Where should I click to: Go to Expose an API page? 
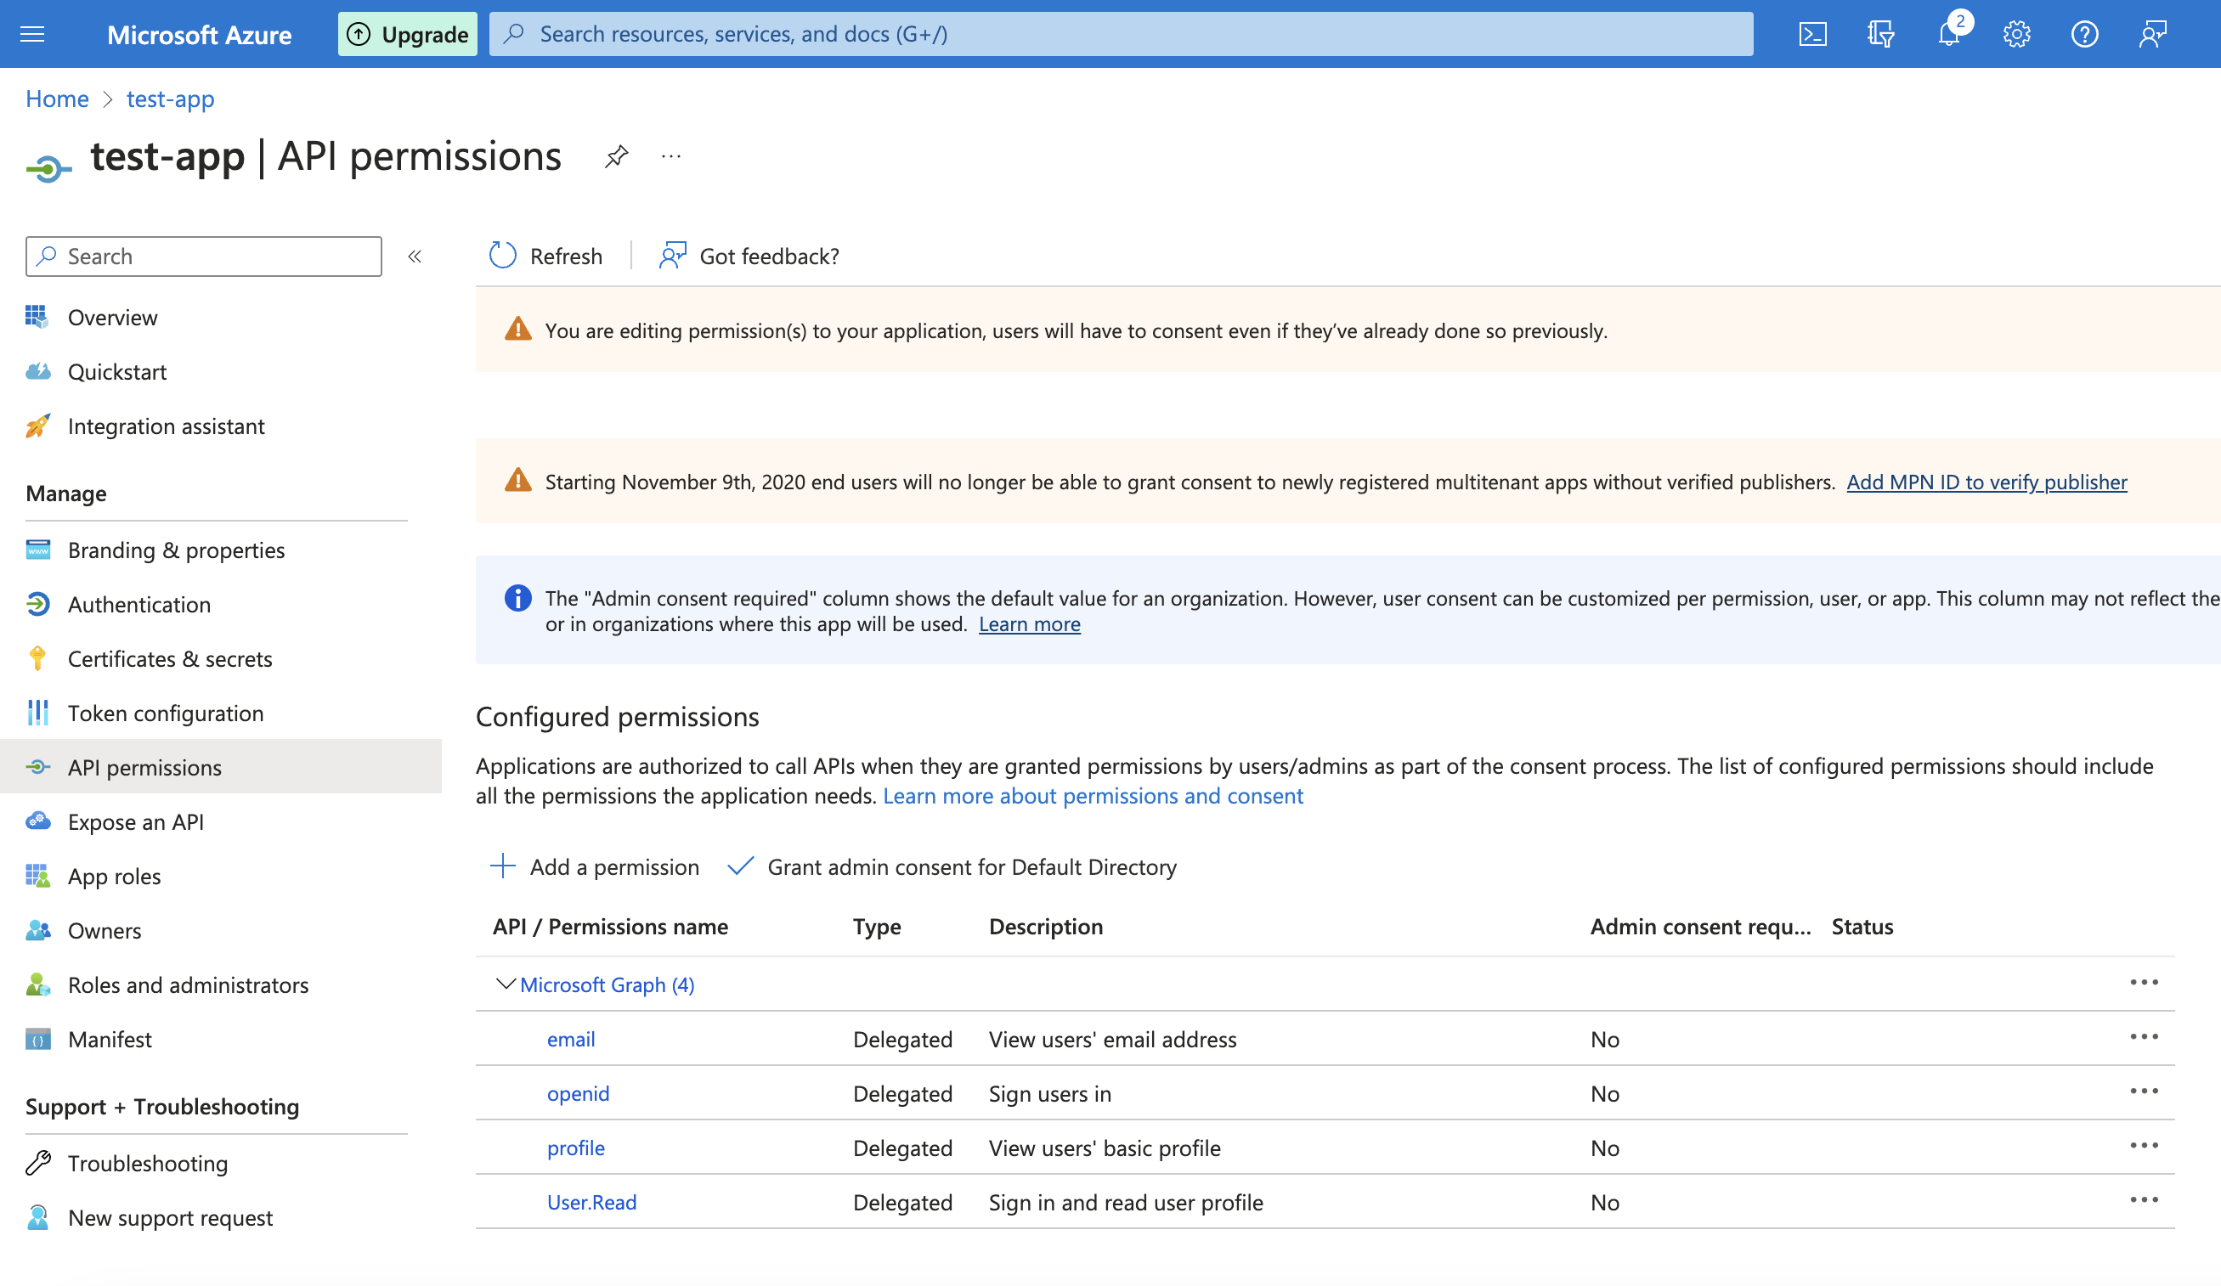(135, 822)
